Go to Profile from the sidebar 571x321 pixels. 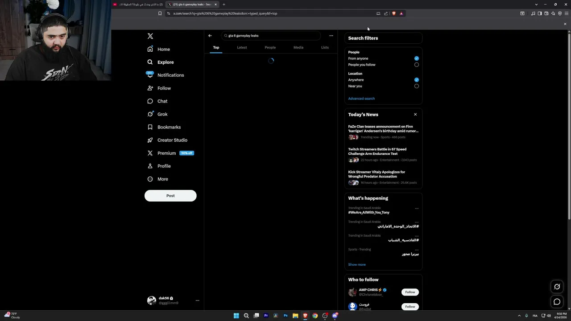pyautogui.click(x=159, y=166)
